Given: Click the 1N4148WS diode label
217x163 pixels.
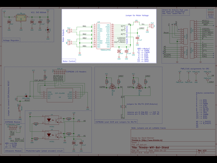Looking at the screenshot, I should [x=26, y=98].
